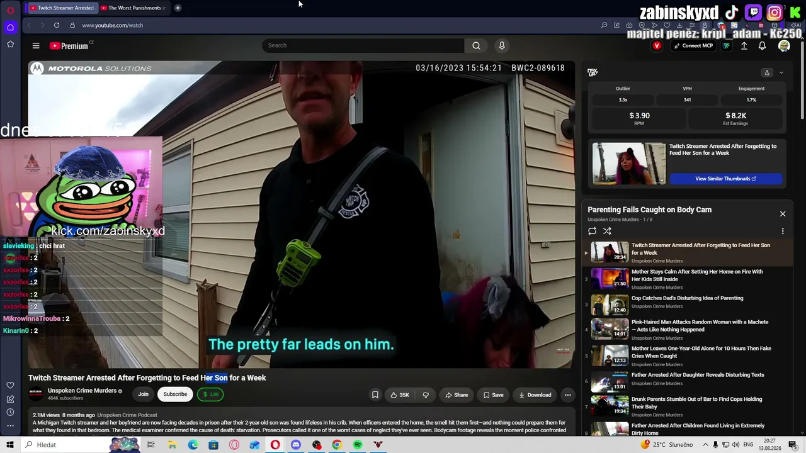Open the Opera main menu logo
The height and width of the screenshot is (453, 806).
tap(10, 10)
